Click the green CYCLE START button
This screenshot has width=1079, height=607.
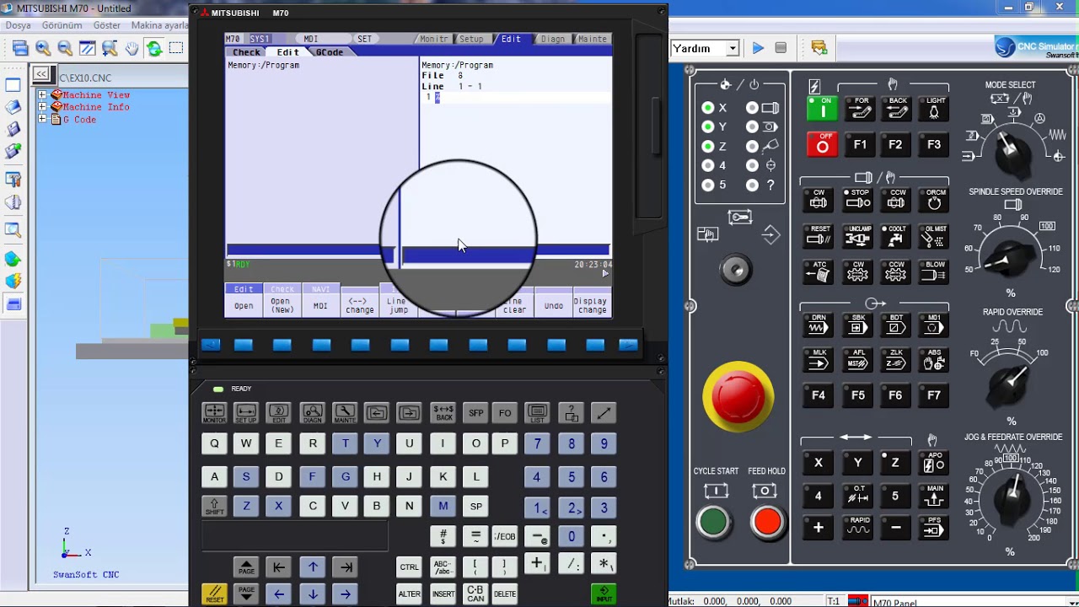coord(713,523)
